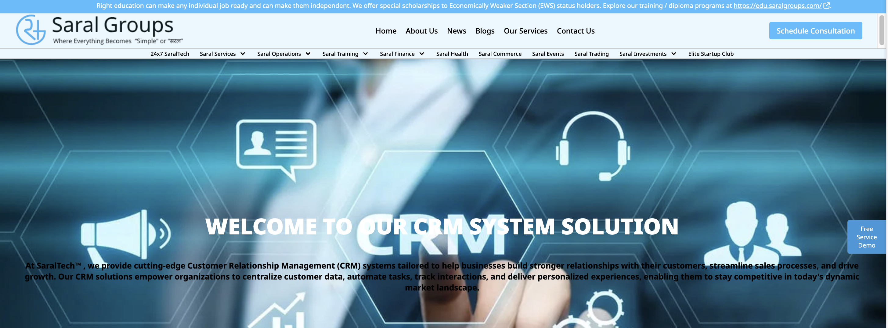Expand the Saral Finance dropdown arrow
This screenshot has height=328, width=888.
[x=422, y=54]
